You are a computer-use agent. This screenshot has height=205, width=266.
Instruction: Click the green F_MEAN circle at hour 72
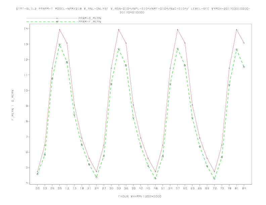pyautogui.click(x=214, y=179)
